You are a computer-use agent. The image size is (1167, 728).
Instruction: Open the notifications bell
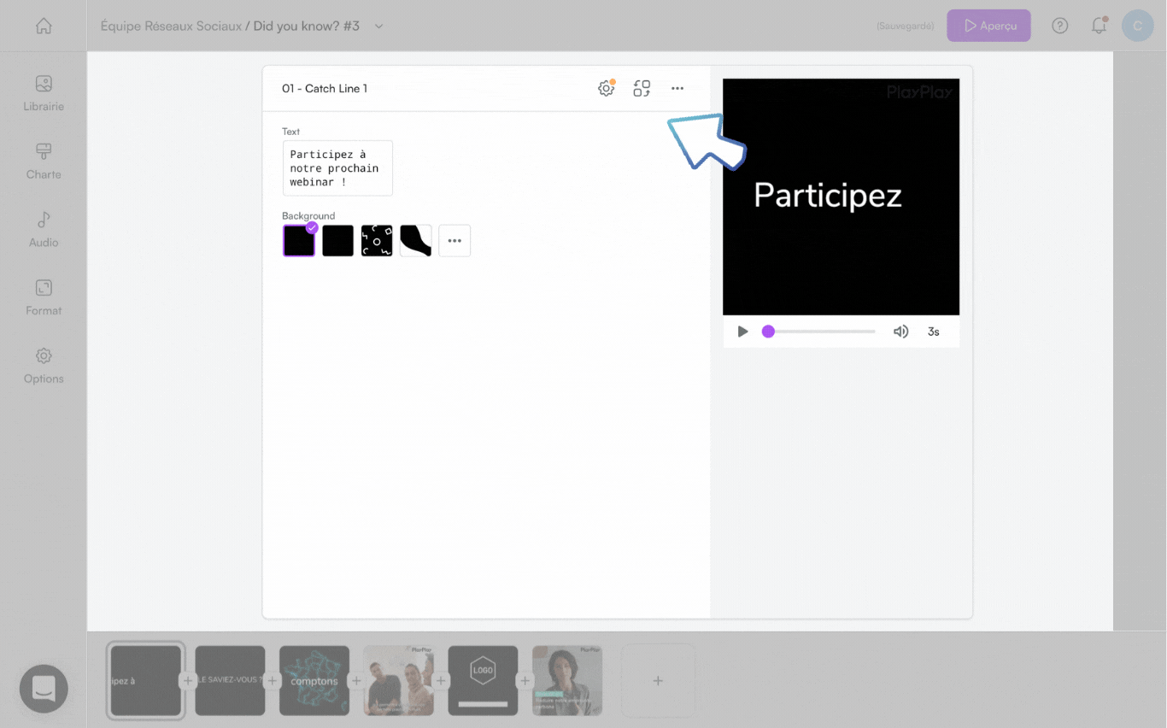(1099, 26)
